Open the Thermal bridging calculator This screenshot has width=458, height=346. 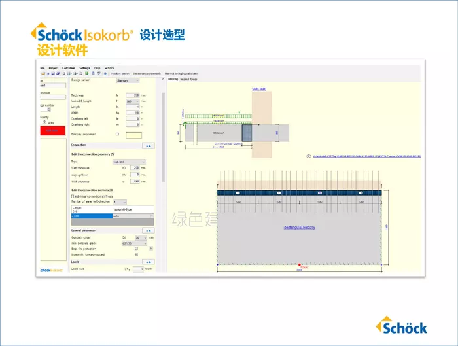pyautogui.click(x=181, y=73)
